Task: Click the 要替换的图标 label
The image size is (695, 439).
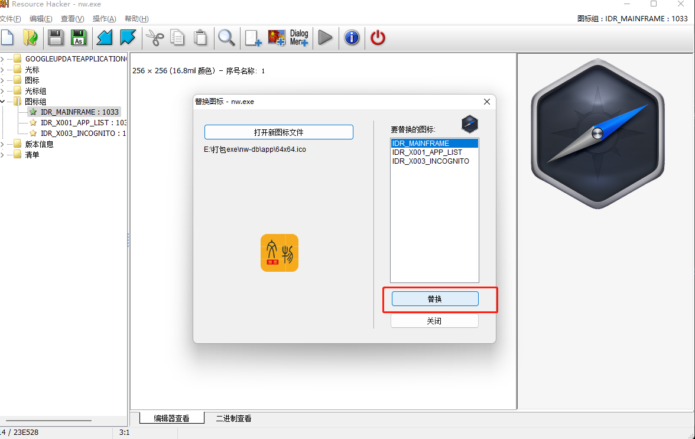Action: click(413, 129)
